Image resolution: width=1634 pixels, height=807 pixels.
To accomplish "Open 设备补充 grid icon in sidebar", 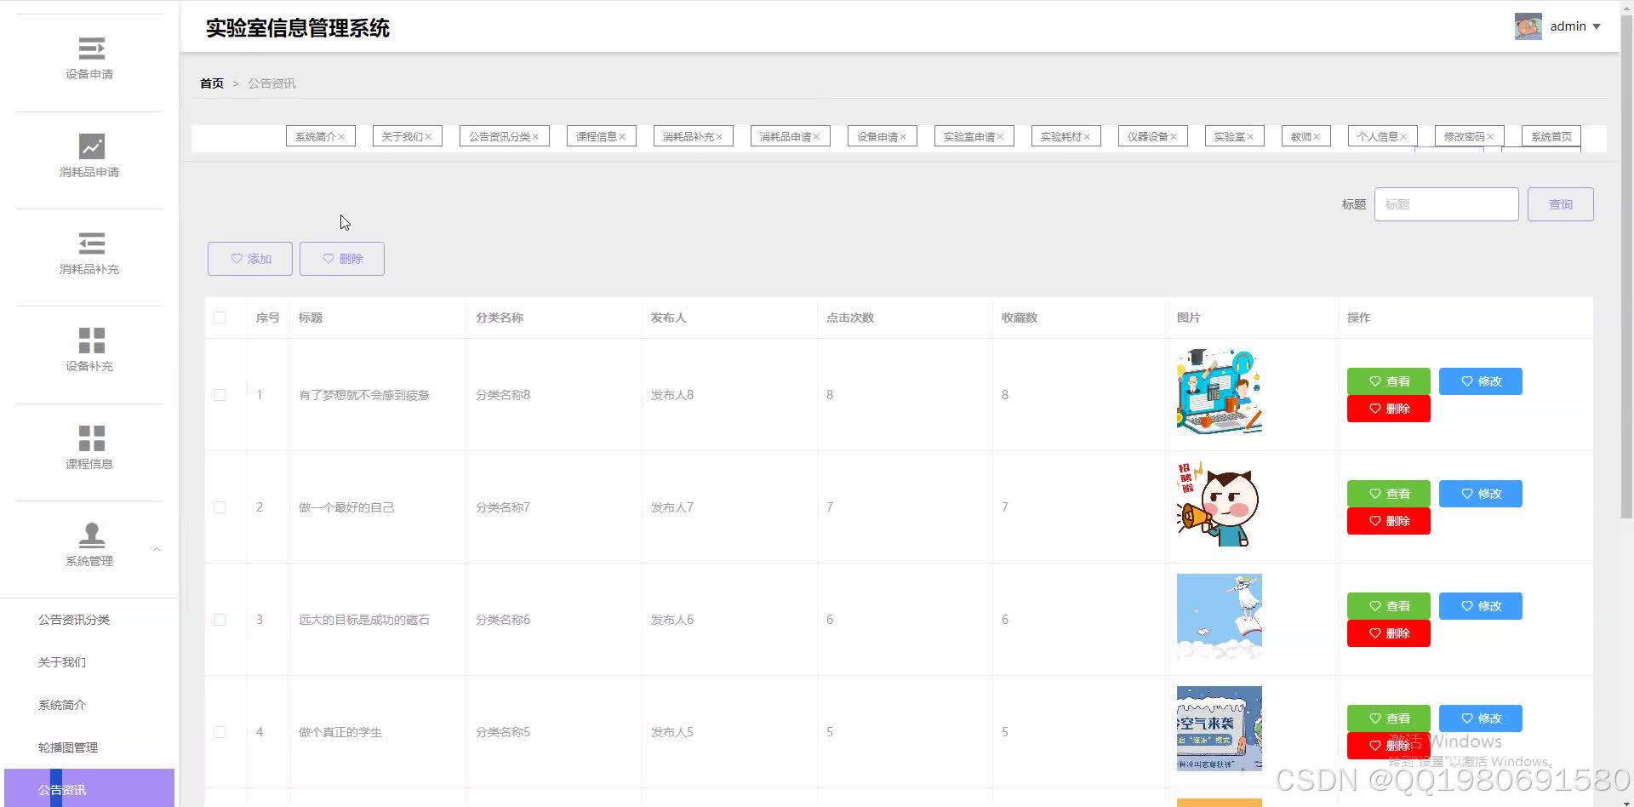I will tap(91, 341).
